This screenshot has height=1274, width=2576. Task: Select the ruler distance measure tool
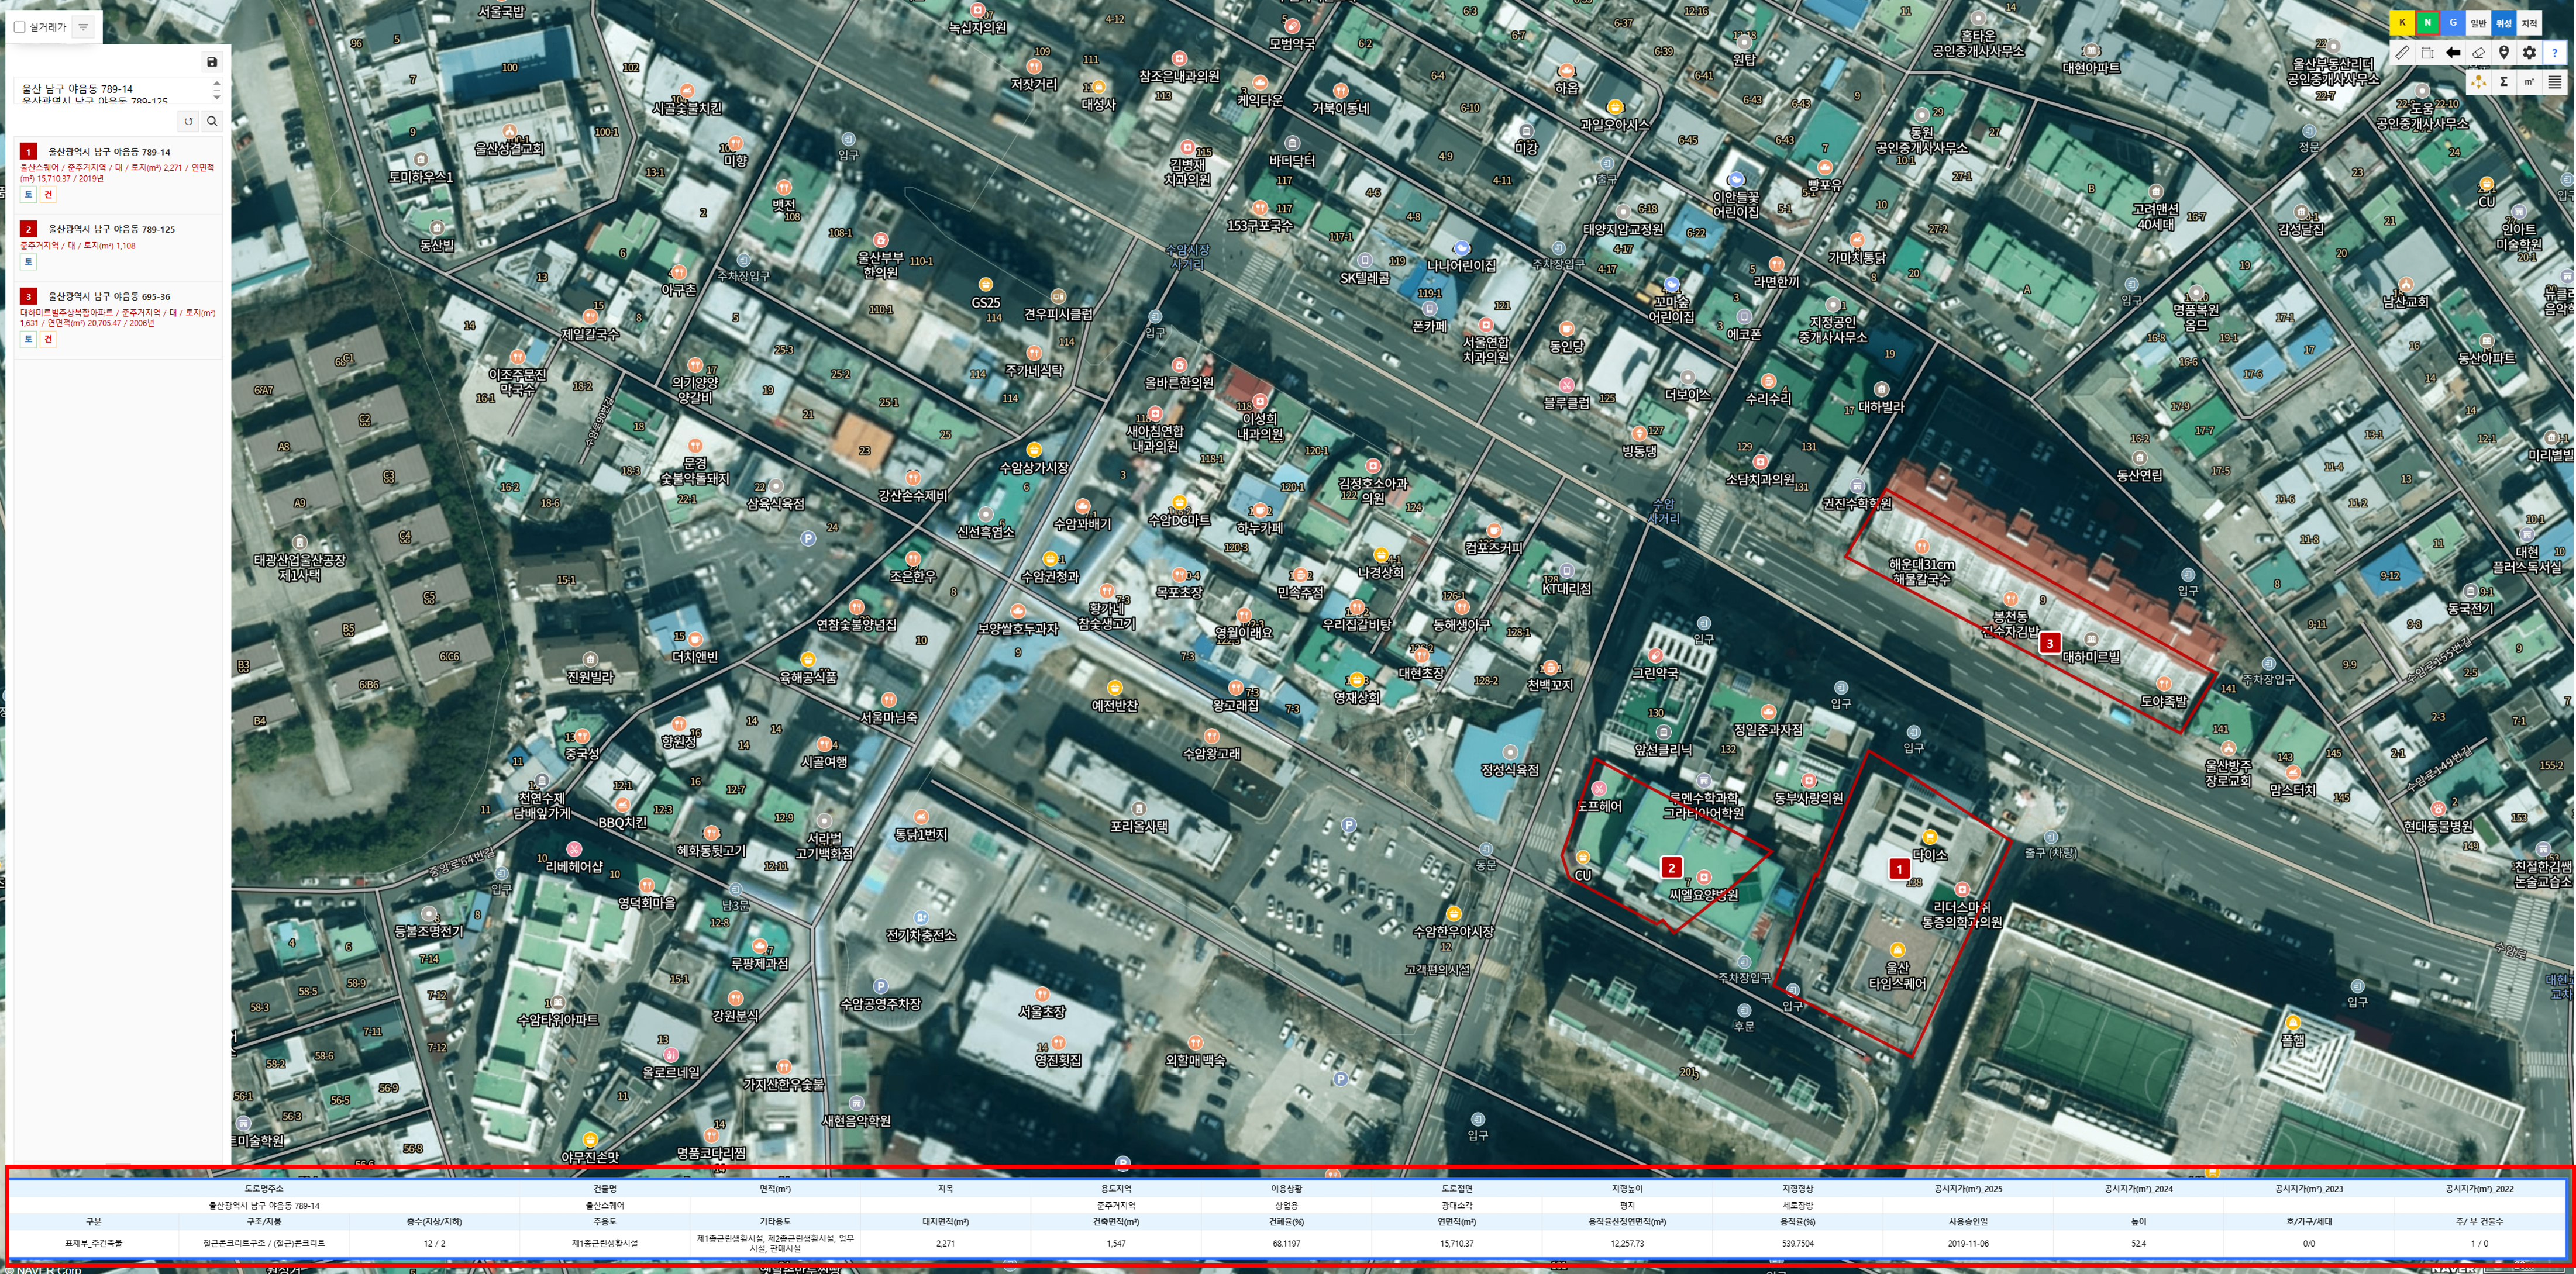2402,52
